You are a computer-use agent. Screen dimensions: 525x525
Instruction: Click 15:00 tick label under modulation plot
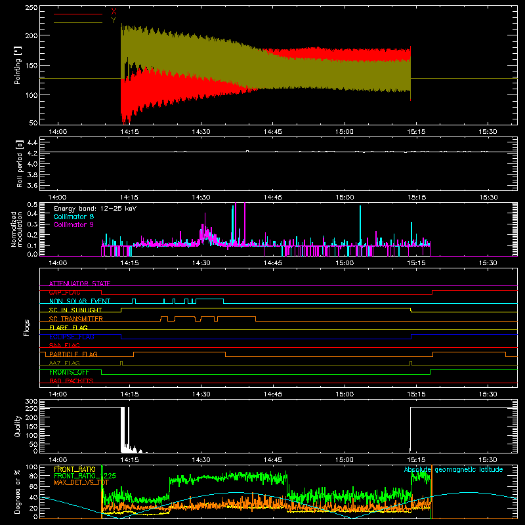click(344, 263)
